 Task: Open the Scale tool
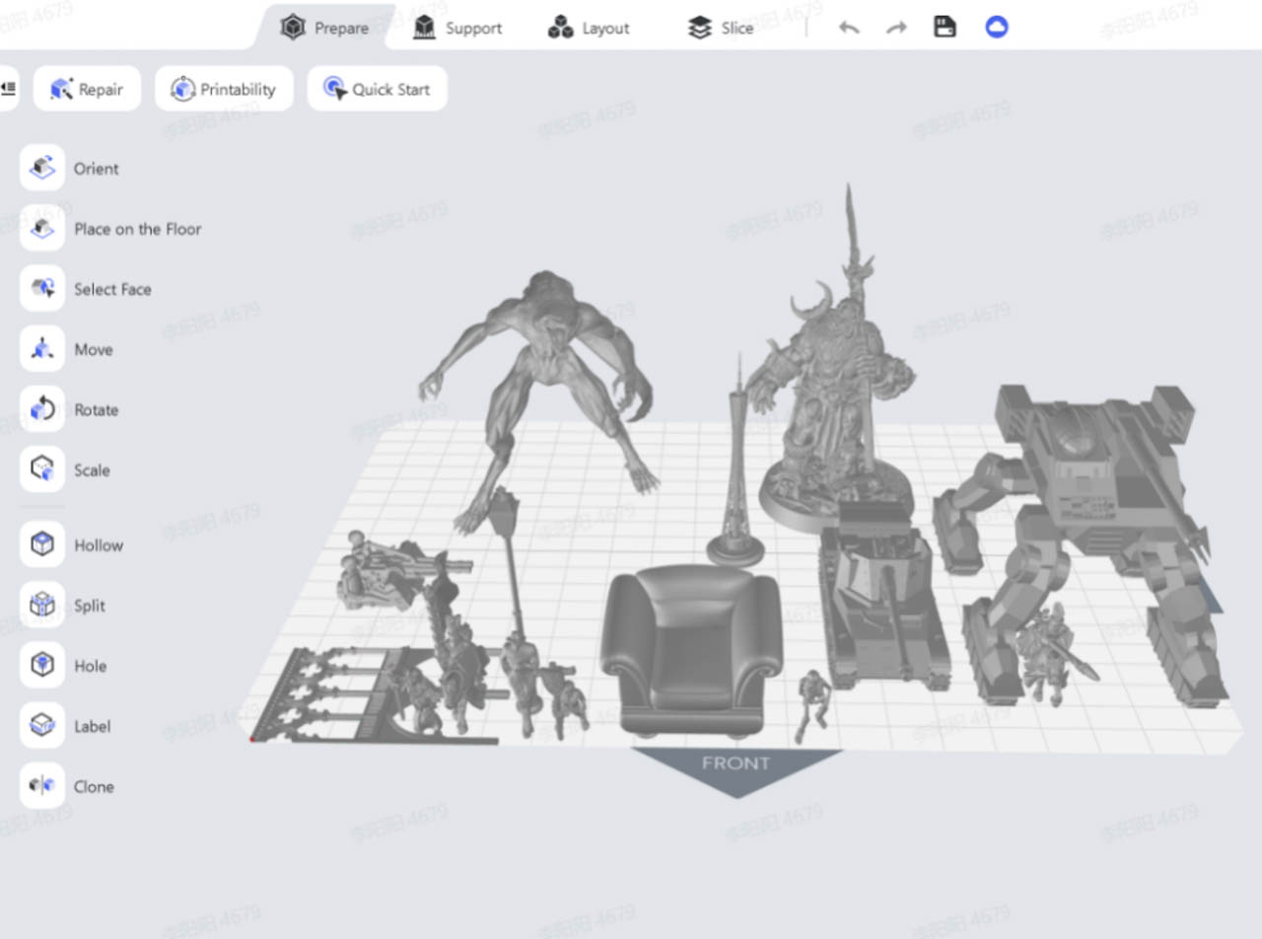pyautogui.click(x=42, y=469)
